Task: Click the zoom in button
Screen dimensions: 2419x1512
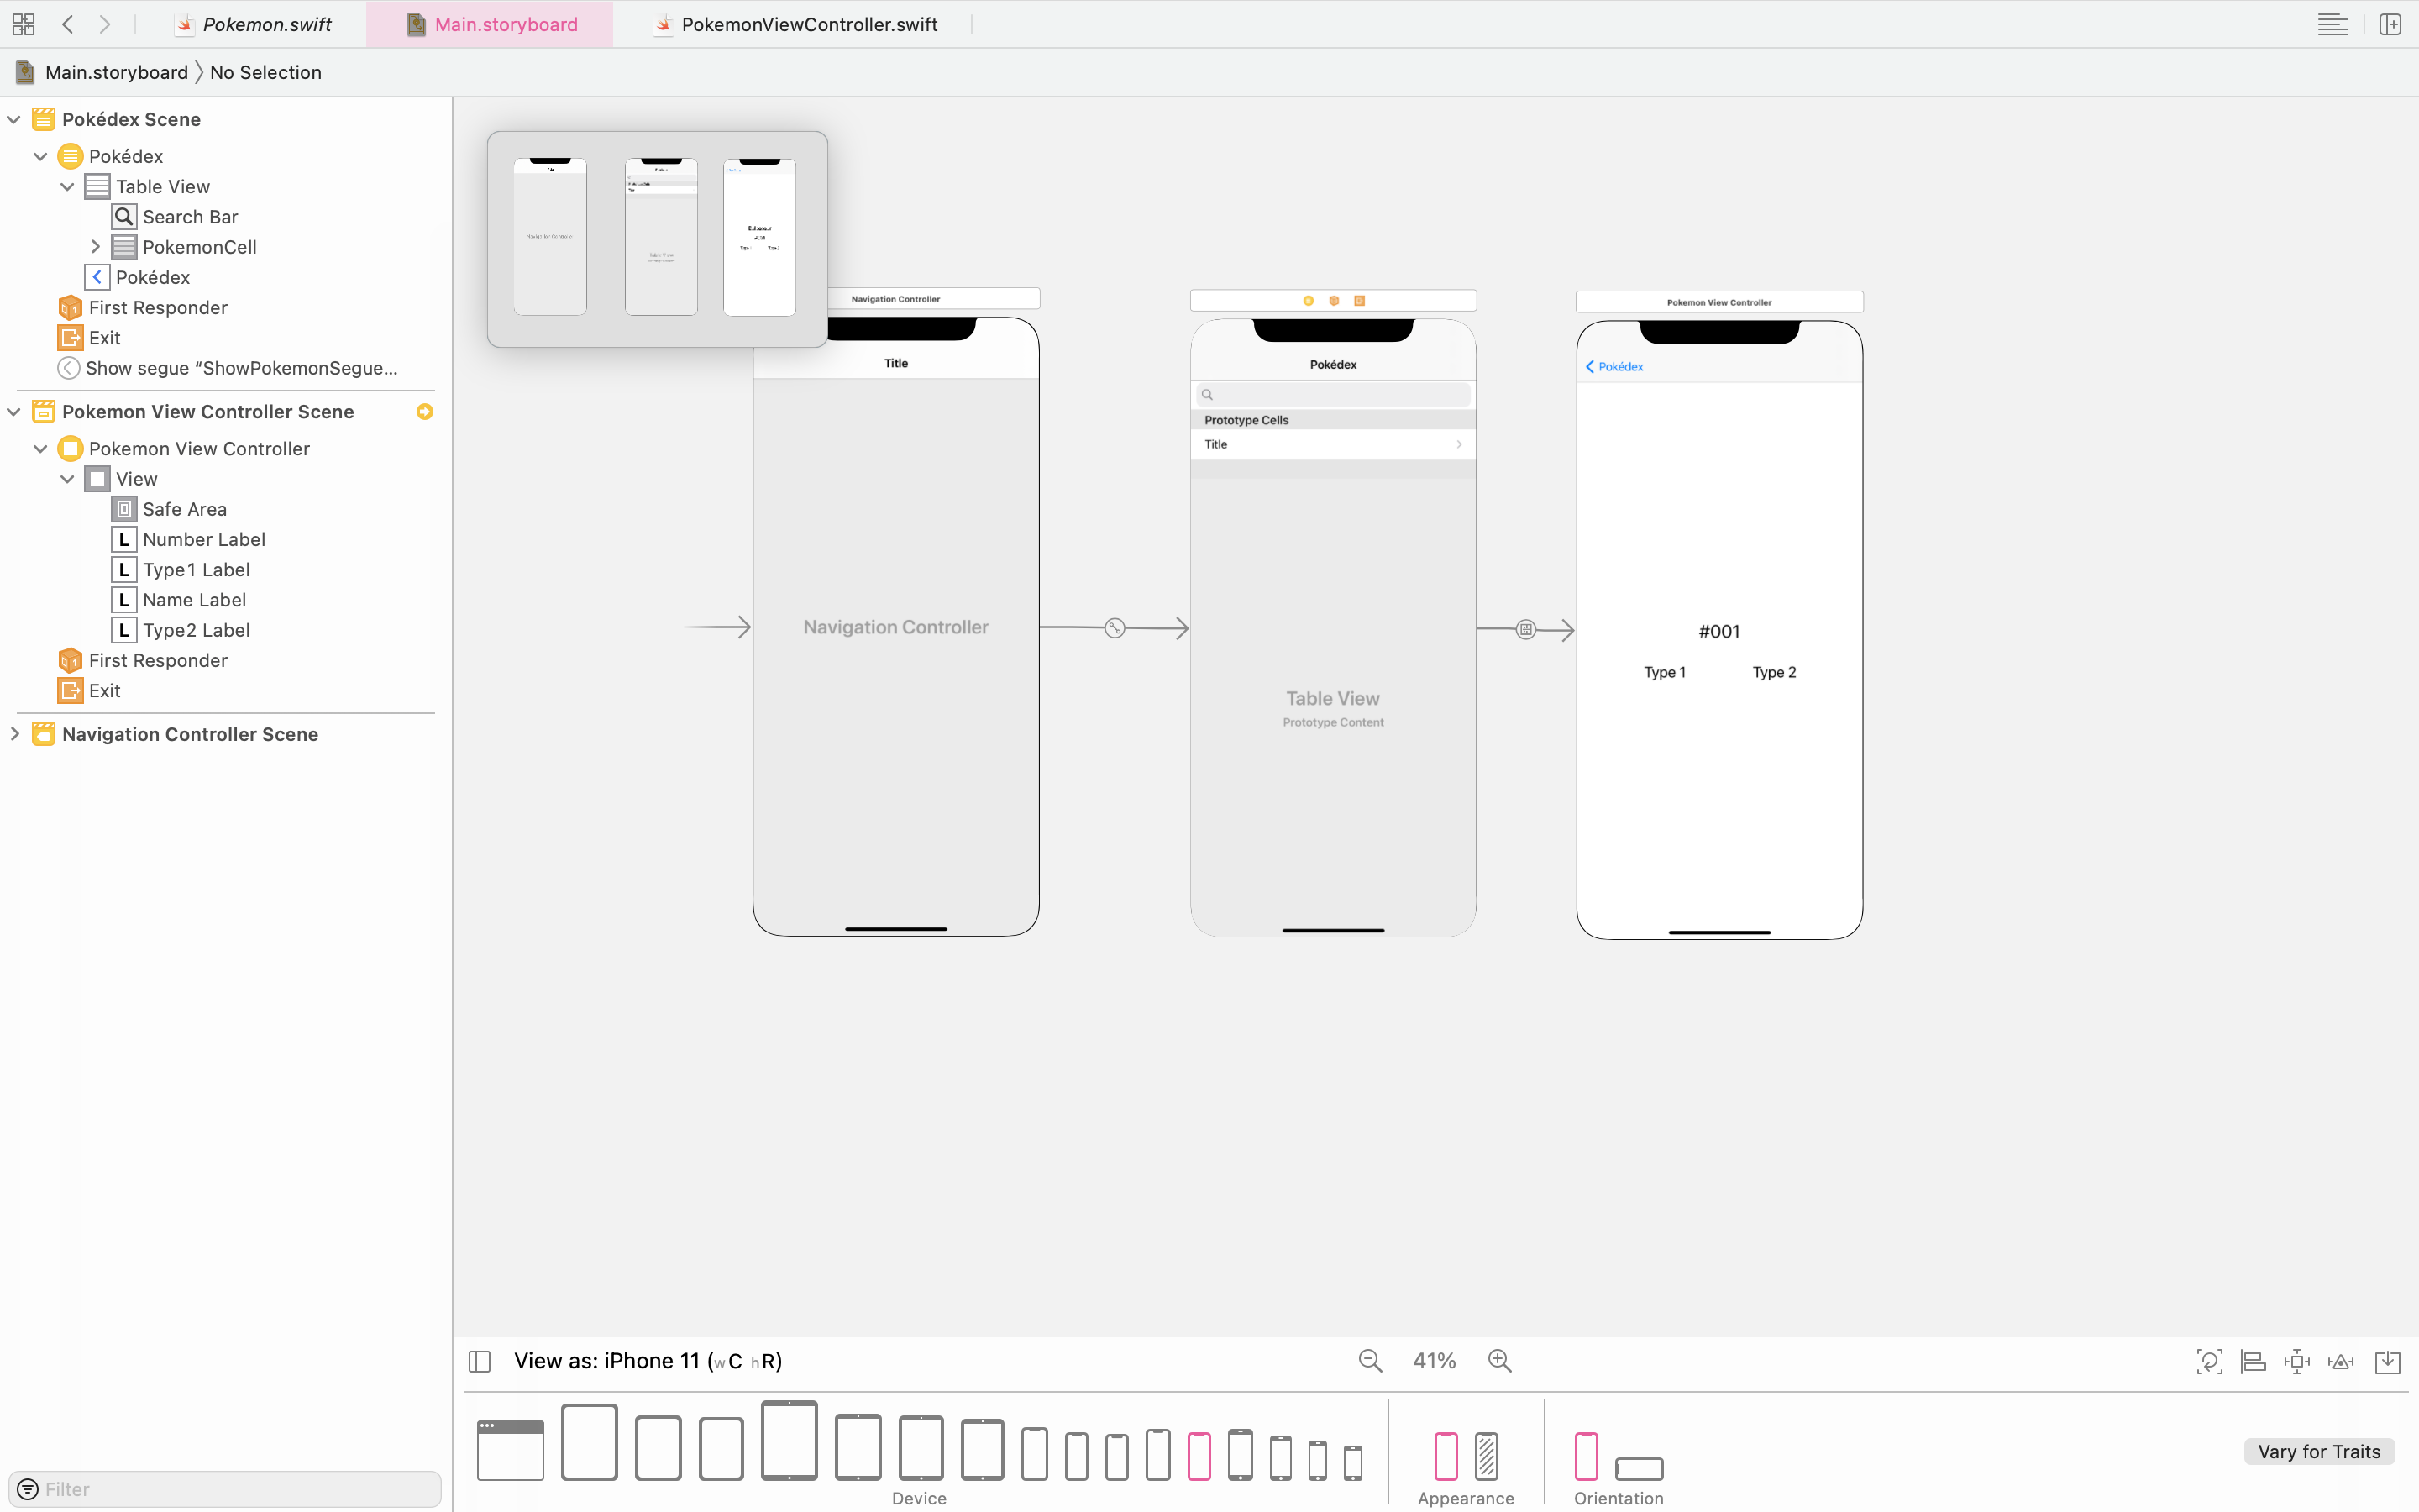Action: [1499, 1361]
